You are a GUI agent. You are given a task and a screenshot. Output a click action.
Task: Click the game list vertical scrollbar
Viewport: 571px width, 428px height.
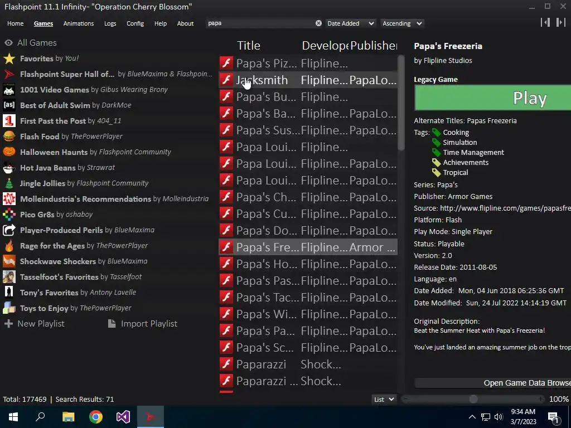pyautogui.click(x=400, y=103)
